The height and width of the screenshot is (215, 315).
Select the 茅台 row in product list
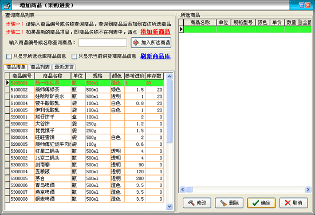[x=87, y=178]
